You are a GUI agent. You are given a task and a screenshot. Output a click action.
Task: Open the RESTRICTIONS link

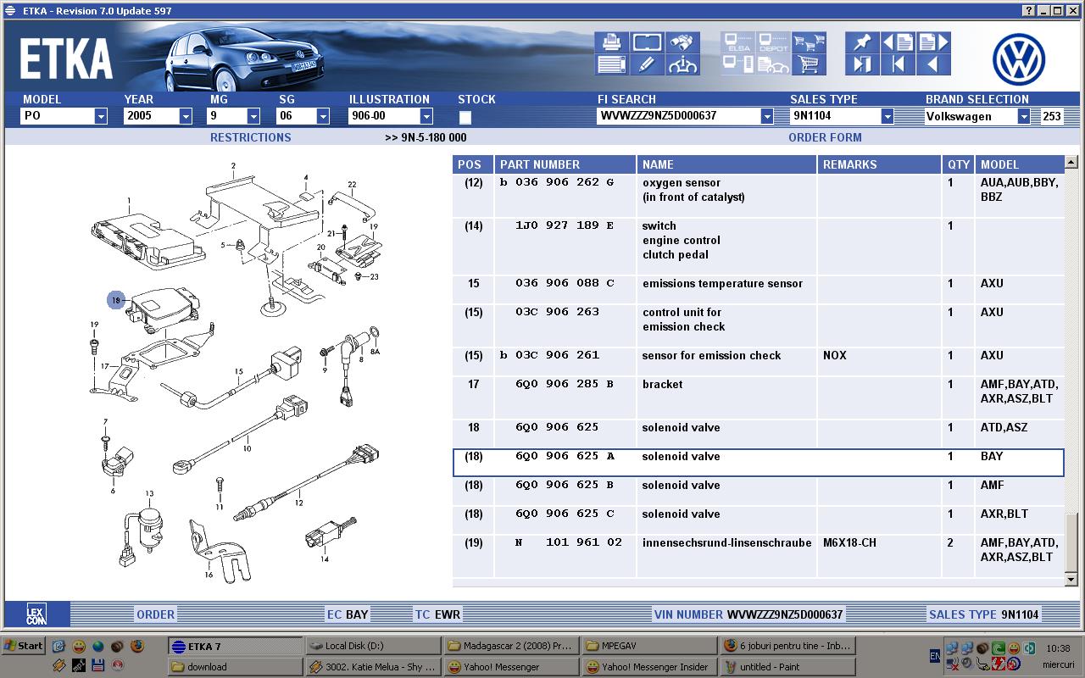click(250, 137)
